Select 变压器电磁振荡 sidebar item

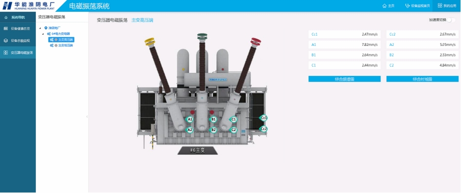pyautogui.click(x=18, y=52)
